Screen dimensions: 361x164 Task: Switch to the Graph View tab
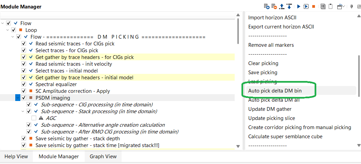(x=103, y=157)
